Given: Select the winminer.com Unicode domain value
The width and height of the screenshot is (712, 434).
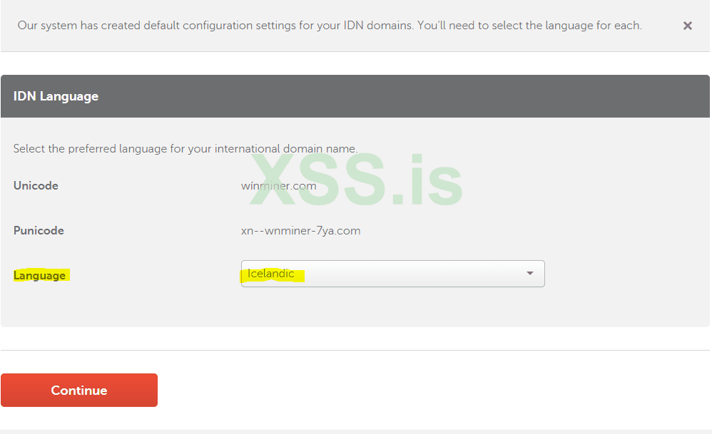Looking at the screenshot, I should (x=278, y=186).
